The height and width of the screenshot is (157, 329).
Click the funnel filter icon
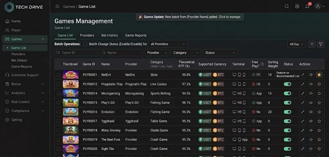coord(321,44)
